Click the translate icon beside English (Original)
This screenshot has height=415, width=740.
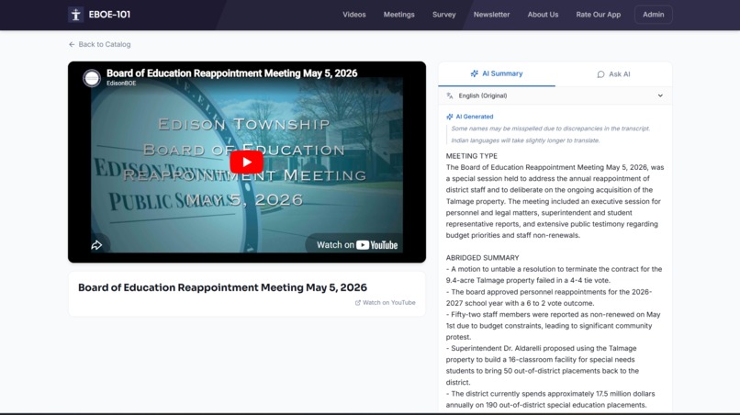pyautogui.click(x=450, y=95)
